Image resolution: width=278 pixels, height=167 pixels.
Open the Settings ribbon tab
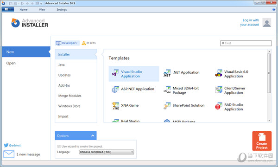coord(62,10)
